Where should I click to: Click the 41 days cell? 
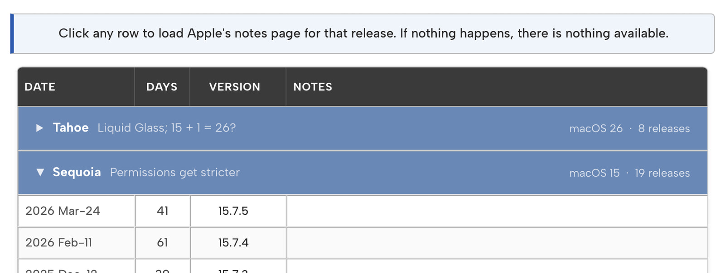pos(162,211)
